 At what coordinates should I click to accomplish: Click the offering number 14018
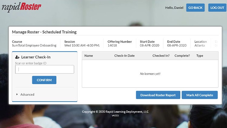point(112,46)
